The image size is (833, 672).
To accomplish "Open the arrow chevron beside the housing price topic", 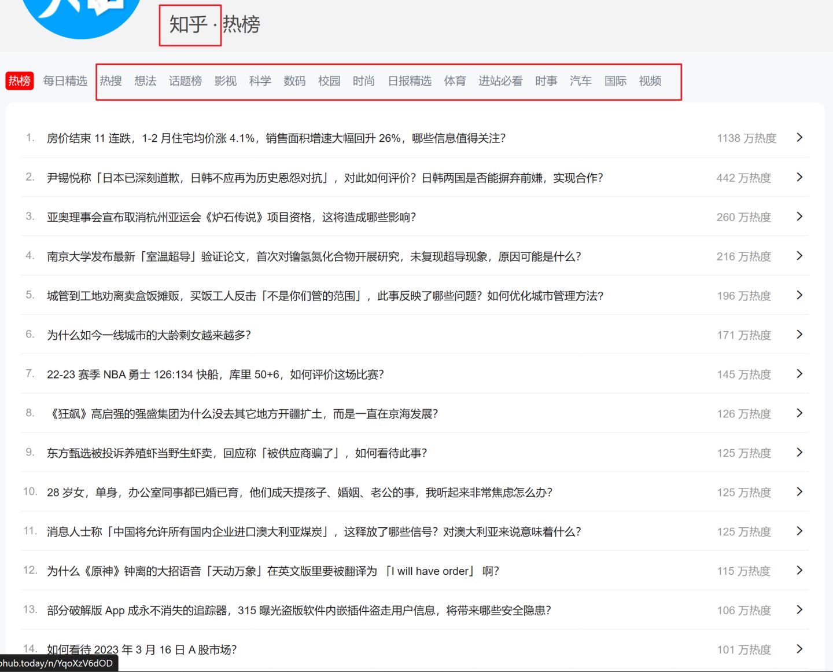I will pos(799,138).
